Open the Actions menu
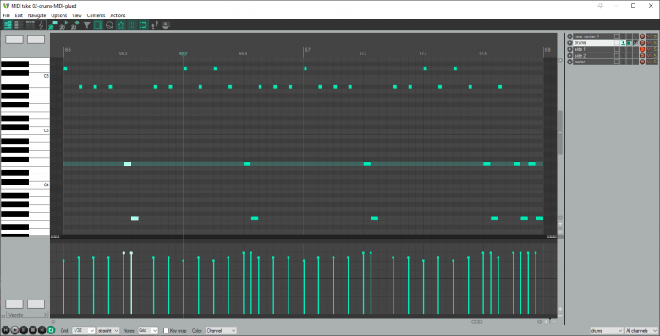This screenshot has width=660, height=336. (x=118, y=15)
